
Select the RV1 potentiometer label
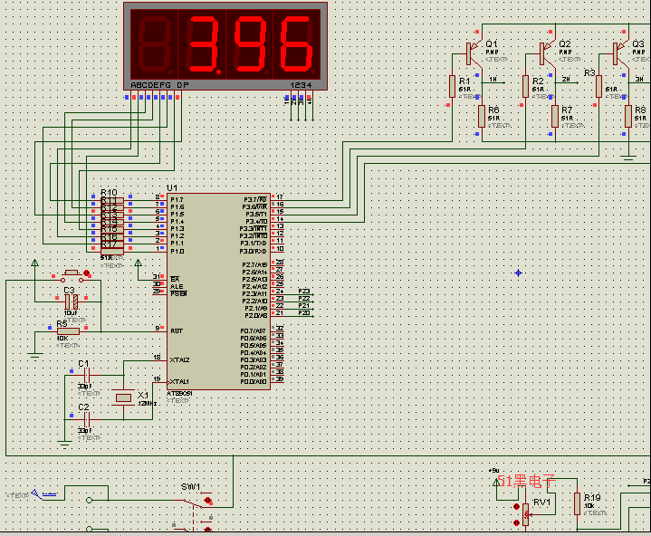(x=541, y=502)
